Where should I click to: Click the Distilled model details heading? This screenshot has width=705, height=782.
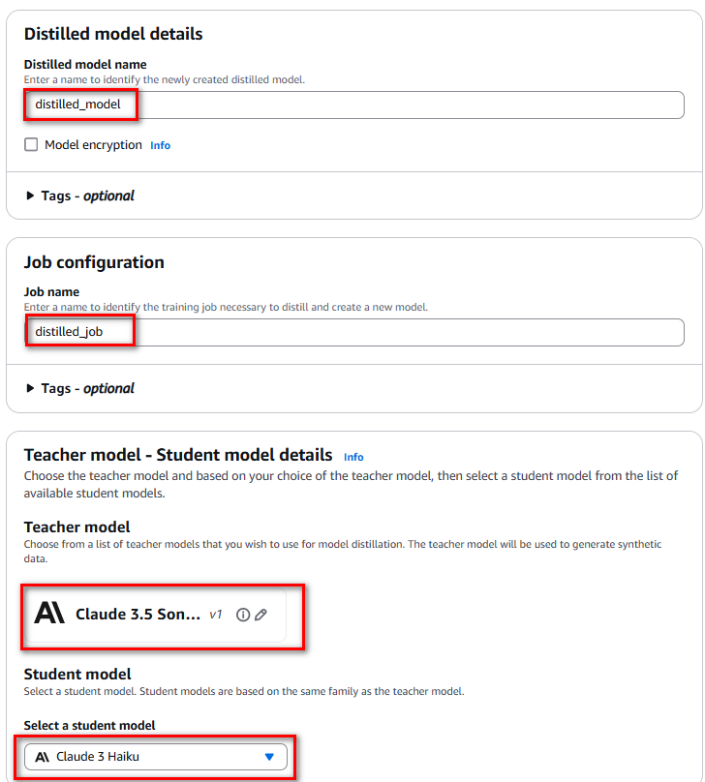113,34
